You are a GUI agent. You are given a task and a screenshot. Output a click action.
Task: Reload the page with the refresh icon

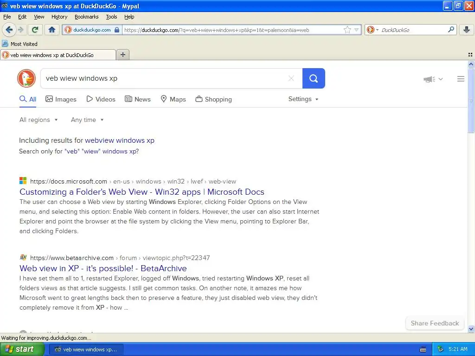[35, 30]
